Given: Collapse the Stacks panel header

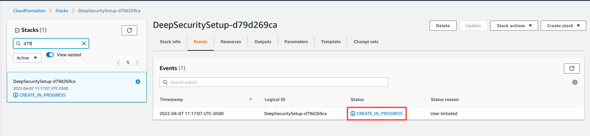Looking at the screenshot, I should pyautogui.click(x=17, y=30).
